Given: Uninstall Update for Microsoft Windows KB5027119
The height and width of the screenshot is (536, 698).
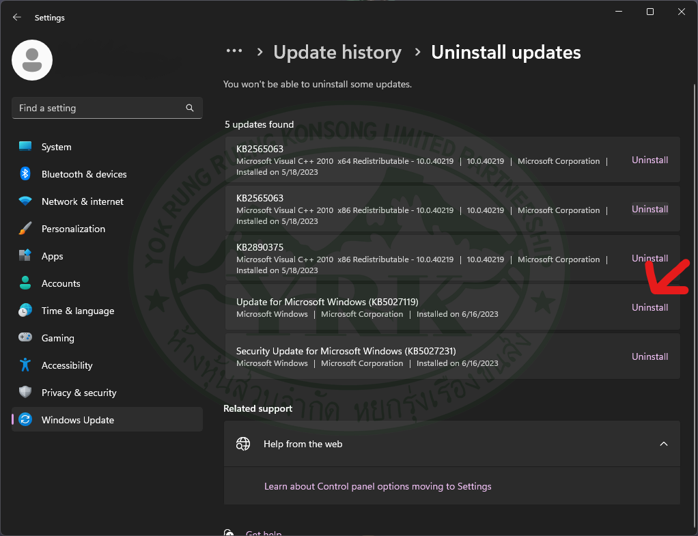Looking at the screenshot, I should [650, 308].
